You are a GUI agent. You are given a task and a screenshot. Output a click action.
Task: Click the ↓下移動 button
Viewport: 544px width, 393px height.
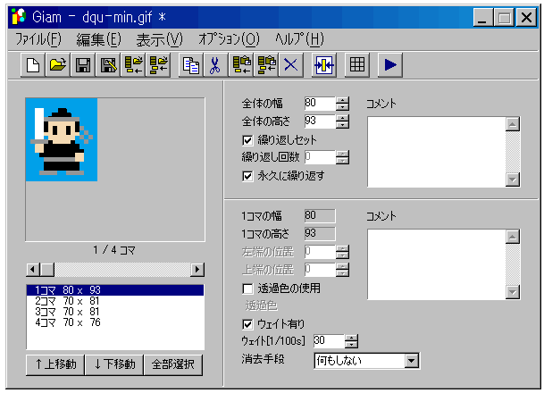click(114, 364)
